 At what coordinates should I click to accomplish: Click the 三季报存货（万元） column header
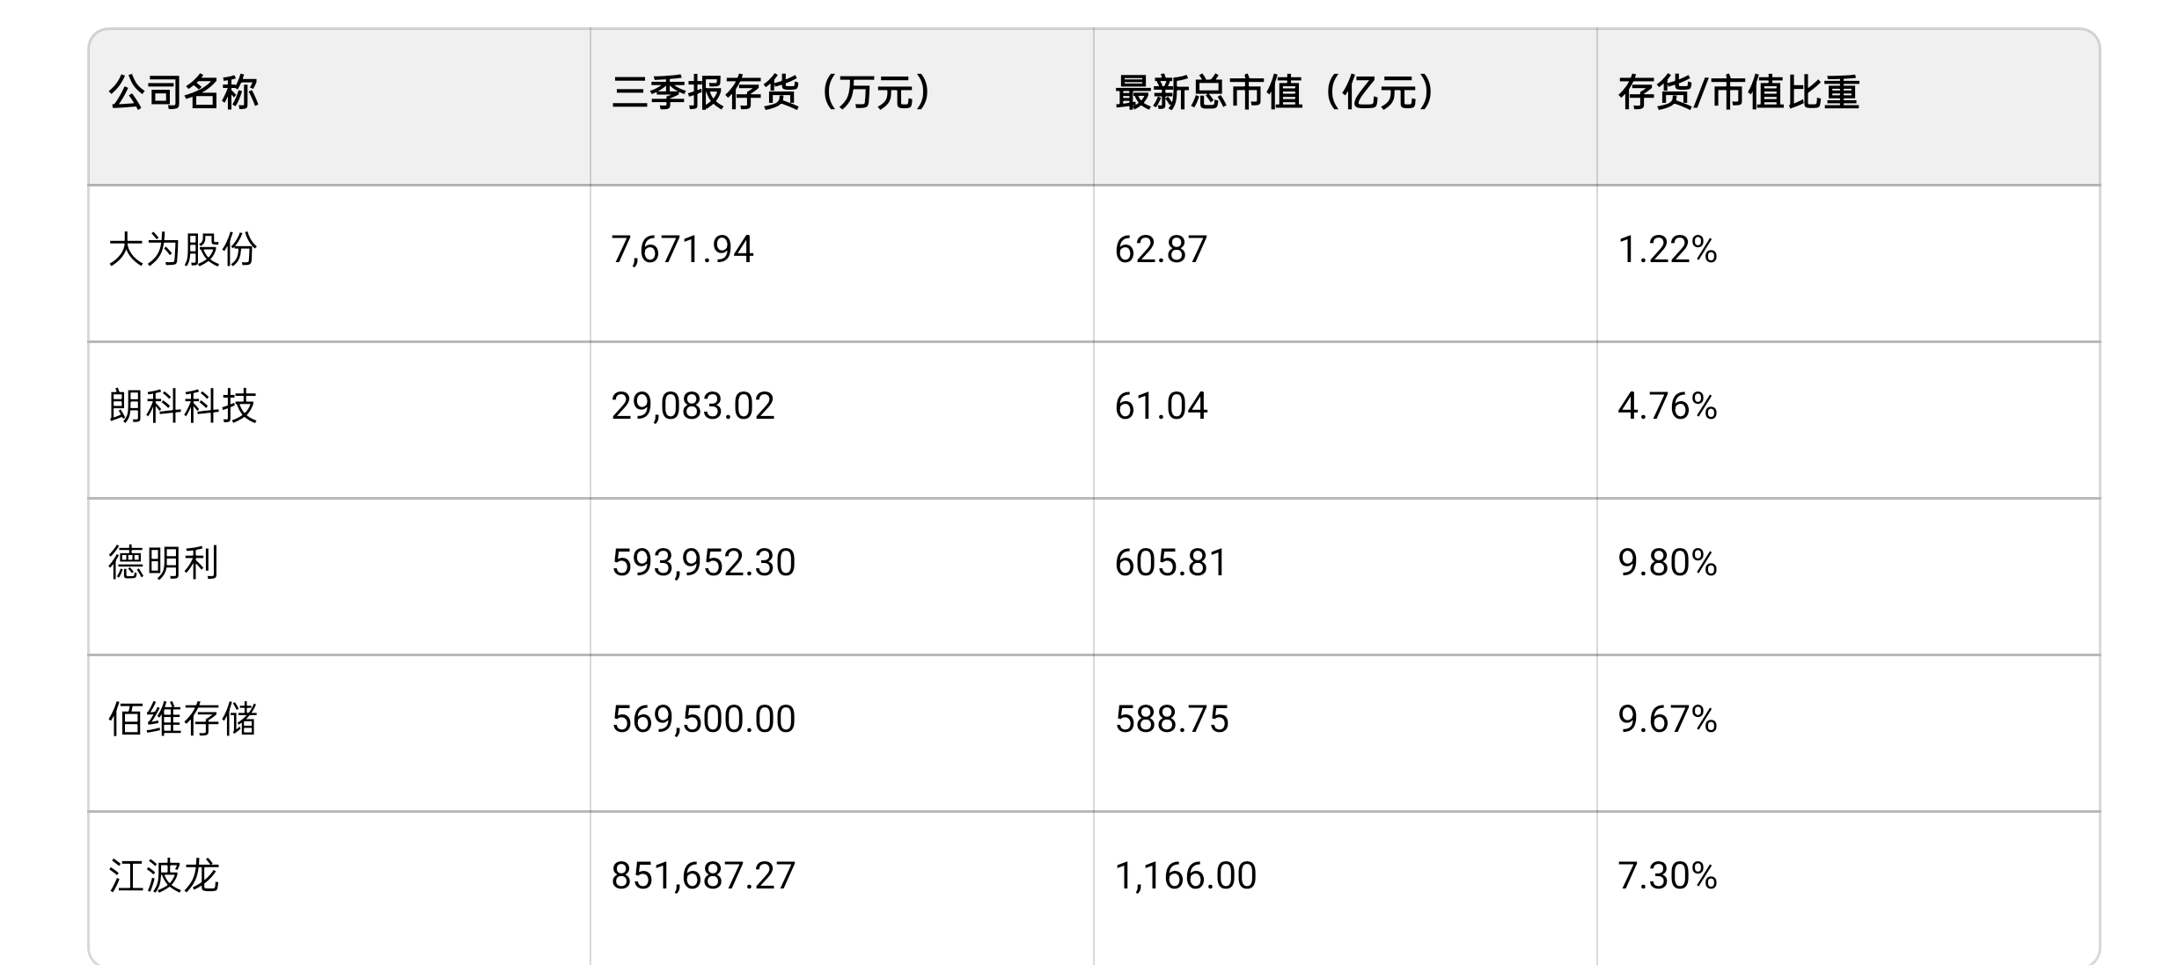tap(842, 106)
